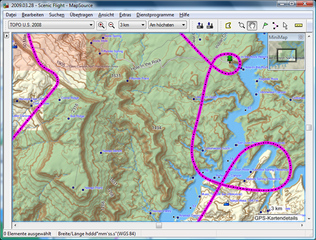Screen dimensions: 316x240
Task: Select the Waypoint flag tool
Action: (x=265, y=25)
